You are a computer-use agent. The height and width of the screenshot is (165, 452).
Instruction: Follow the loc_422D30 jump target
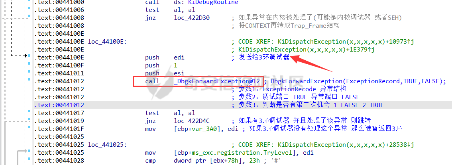click(x=192, y=18)
